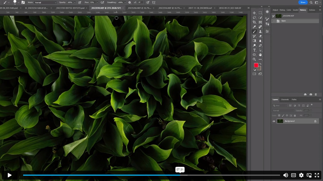Hide the Background layer visibility eye
Viewport: 323px width, 181px height.
(x=274, y=121)
